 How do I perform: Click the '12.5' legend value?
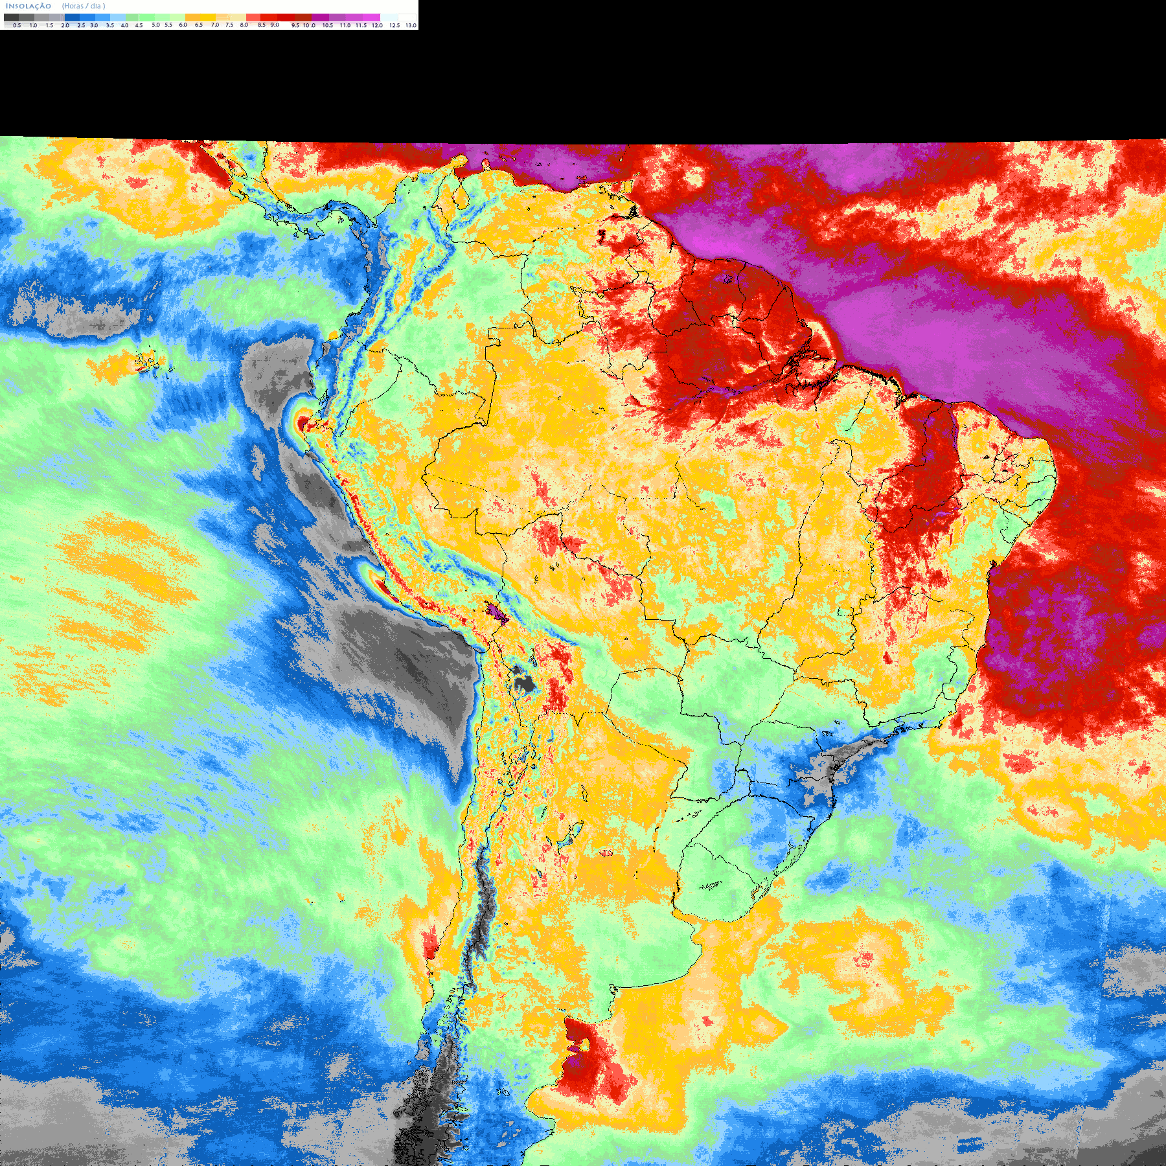click(x=394, y=25)
